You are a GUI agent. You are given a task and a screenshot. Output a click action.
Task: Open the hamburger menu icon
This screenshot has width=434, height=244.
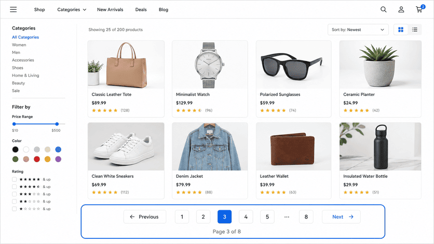[13, 9]
